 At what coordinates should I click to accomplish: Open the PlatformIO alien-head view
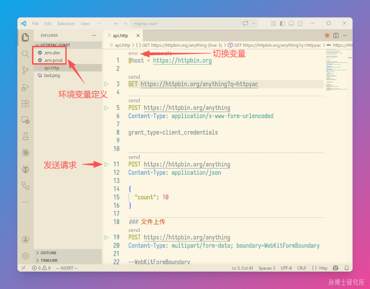(26, 169)
